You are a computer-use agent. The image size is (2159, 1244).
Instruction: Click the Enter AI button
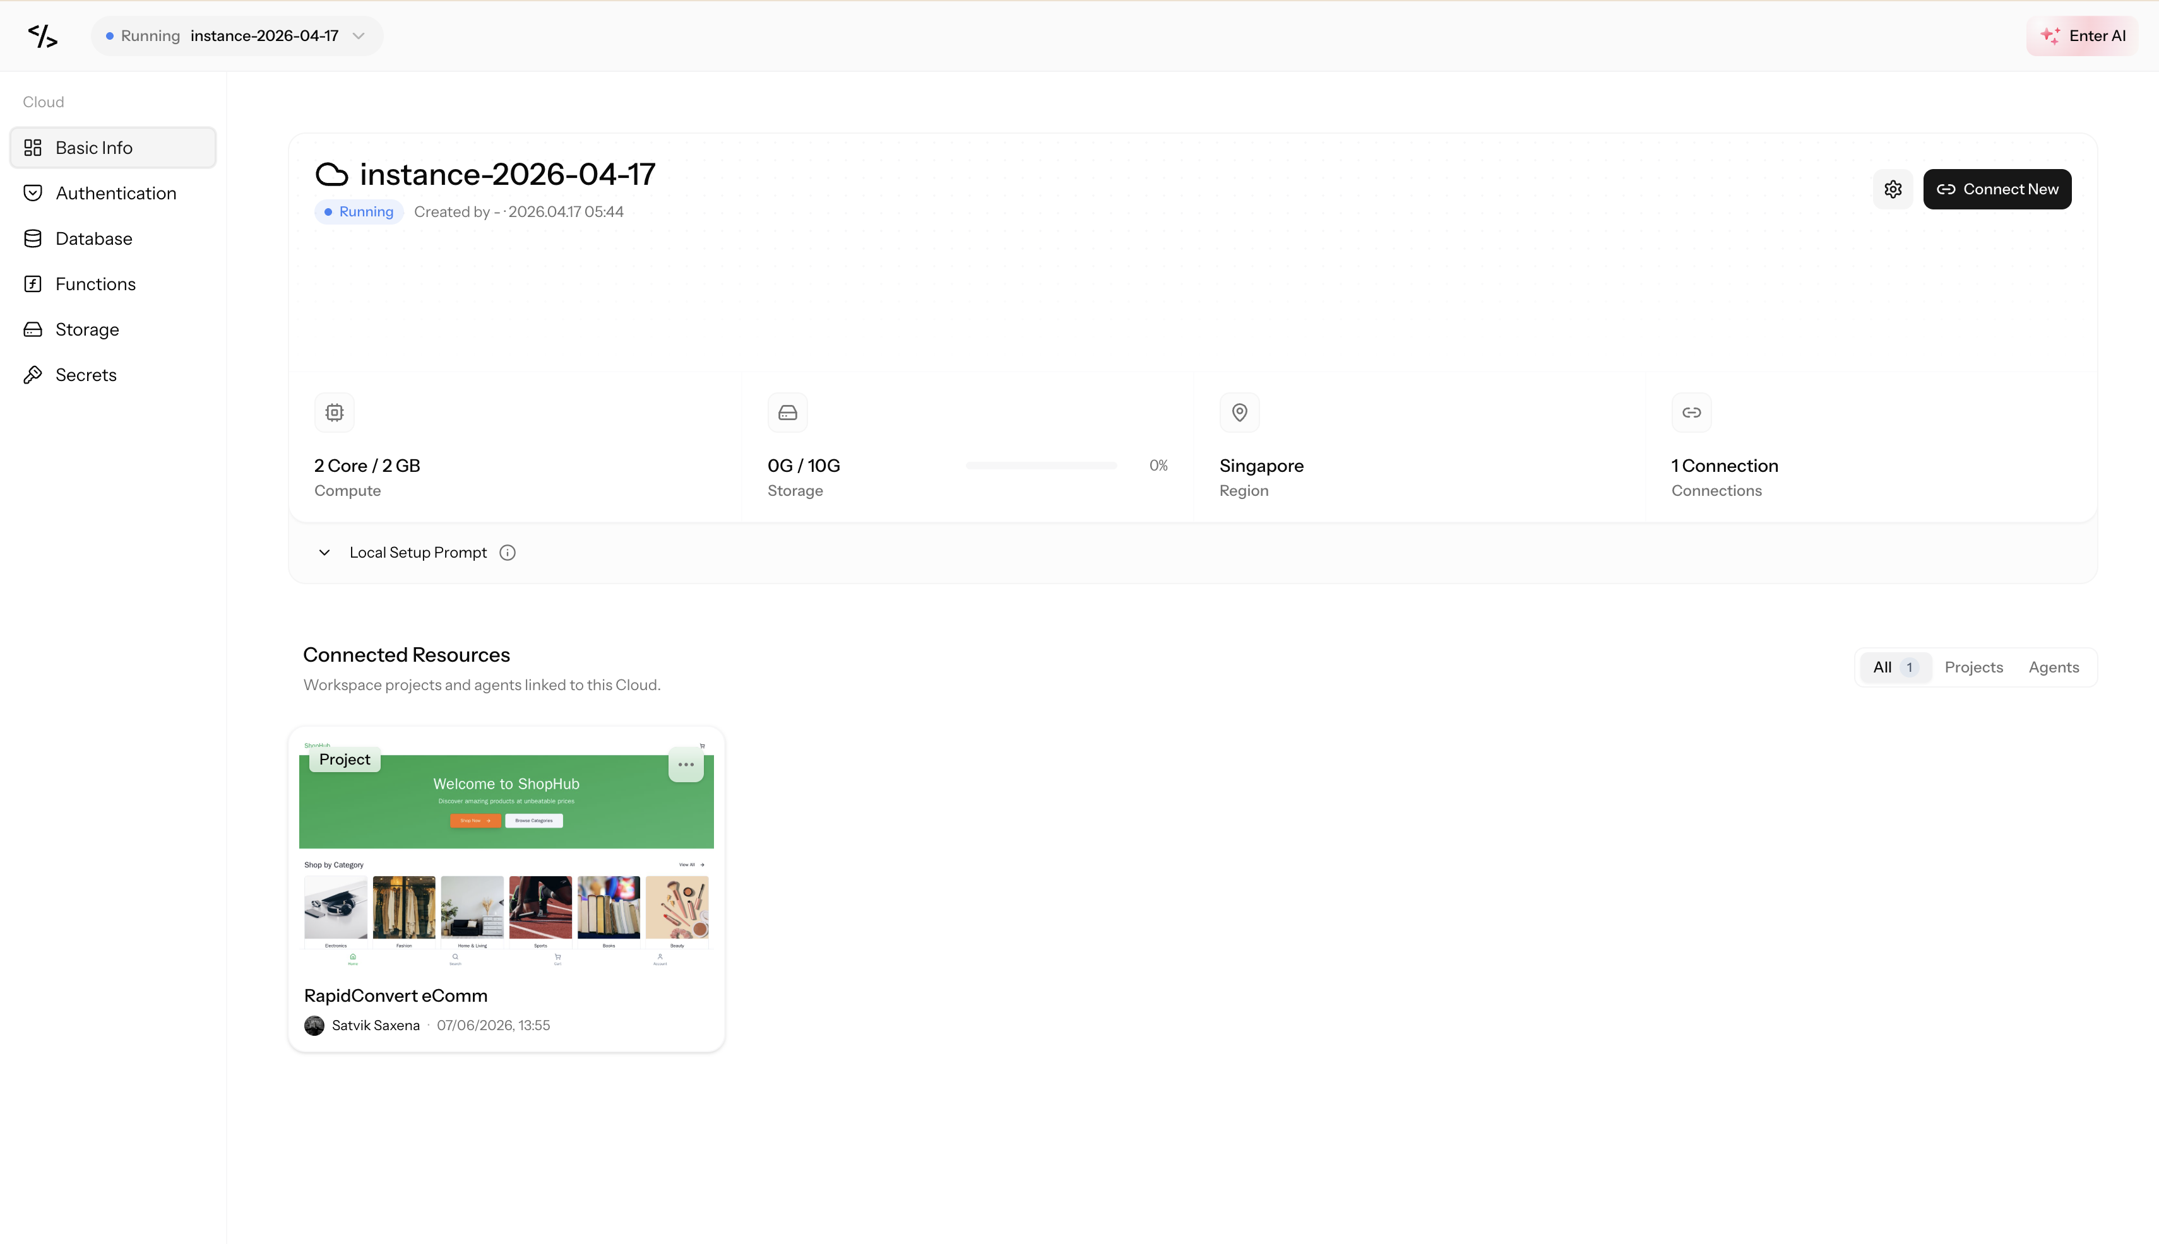pos(2083,36)
